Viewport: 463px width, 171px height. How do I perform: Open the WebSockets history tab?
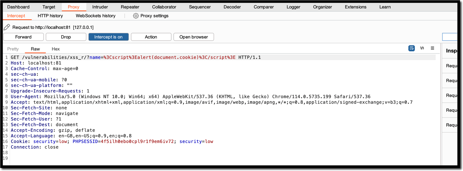click(x=96, y=16)
